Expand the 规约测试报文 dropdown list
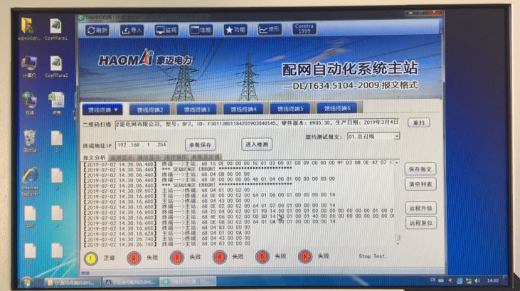This screenshot has width=520, height=291. pyautogui.click(x=396, y=136)
